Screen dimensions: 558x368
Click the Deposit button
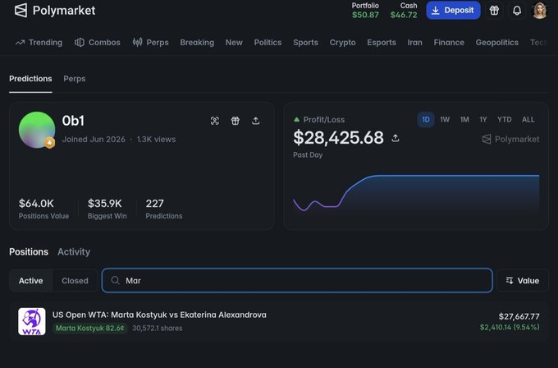453,11
